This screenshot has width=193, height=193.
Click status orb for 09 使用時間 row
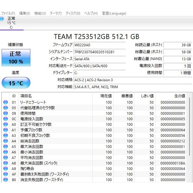click(6, 113)
